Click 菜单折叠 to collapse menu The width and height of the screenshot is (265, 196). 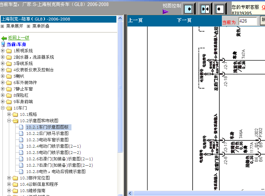tap(41, 26)
